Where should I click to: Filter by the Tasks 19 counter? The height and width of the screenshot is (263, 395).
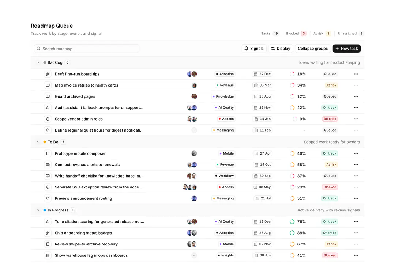coord(270,34)
